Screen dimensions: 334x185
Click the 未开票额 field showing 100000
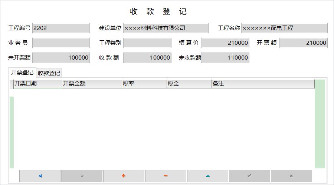tap(61, 58)
